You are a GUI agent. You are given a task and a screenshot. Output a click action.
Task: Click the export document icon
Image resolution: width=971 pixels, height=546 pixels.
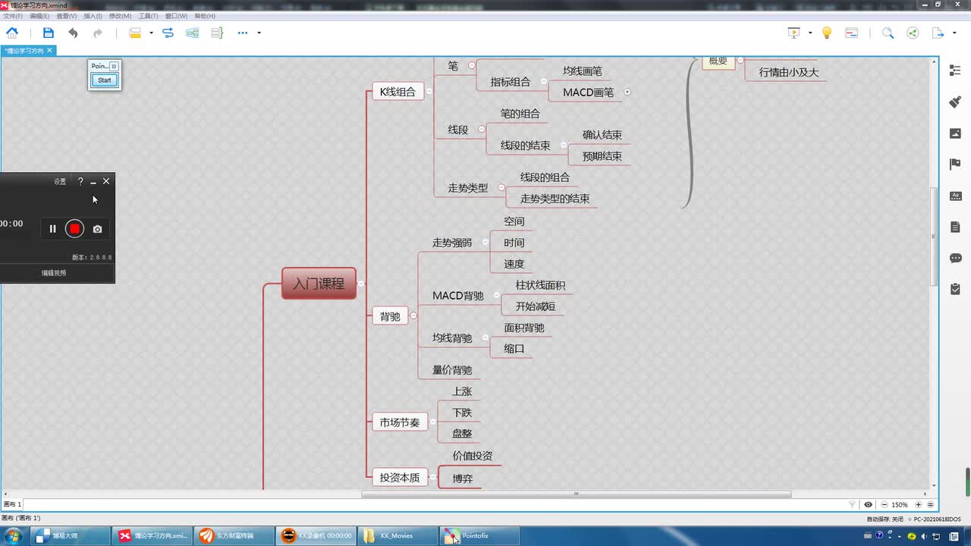point(938,33)
